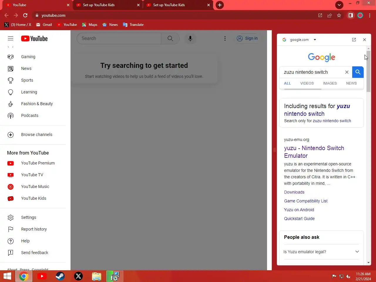Click the Fashion & Beauty icon
The height and width of the screenshot is (282, 376).
coord(11,104)
